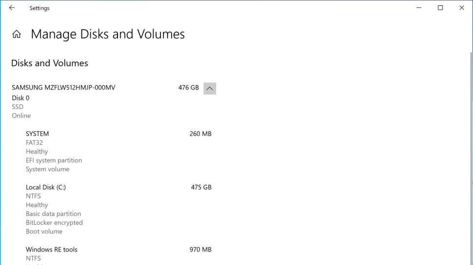The image size is (473, 265).
Task: Collapse the Samsung disk chevron
Action: pos(210,88)
